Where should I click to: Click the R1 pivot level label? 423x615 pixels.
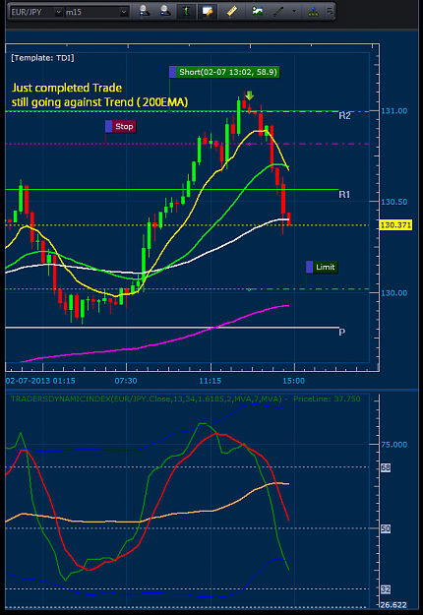(x=344, y=195)
